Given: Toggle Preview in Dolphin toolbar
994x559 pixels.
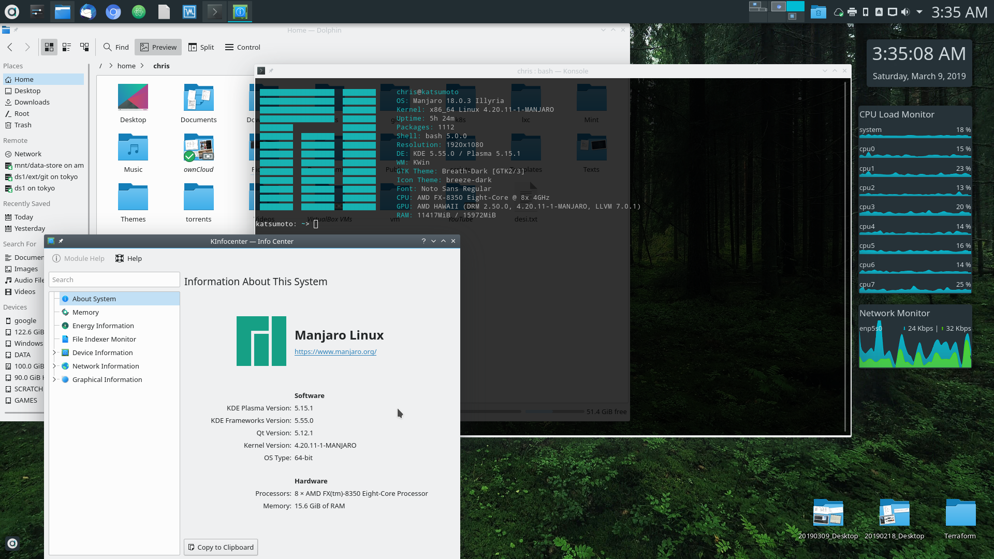Looking at the screenshot, I should coord(158,47).
